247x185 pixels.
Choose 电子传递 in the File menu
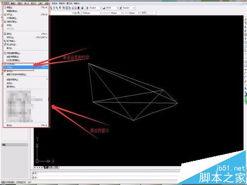tap(26, 41)
